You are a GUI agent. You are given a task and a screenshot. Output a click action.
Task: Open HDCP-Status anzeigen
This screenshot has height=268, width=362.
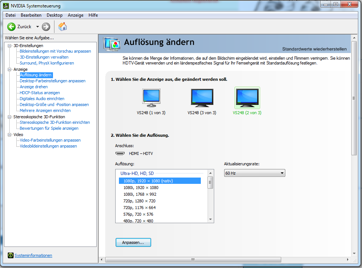(40, 93)
